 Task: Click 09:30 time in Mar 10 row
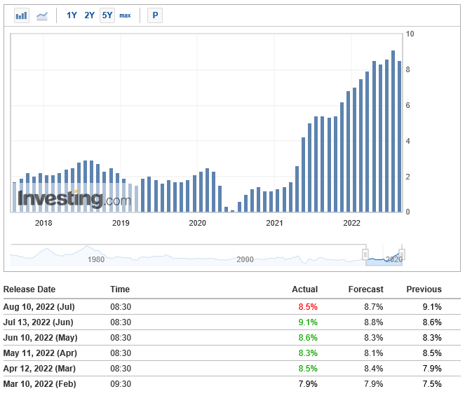121,384
